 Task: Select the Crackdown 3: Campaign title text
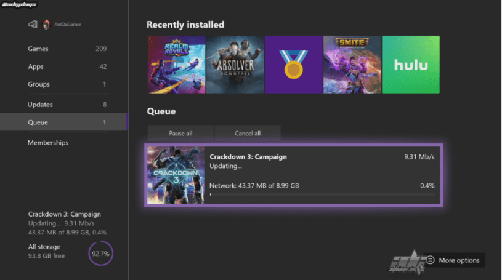point(248,157)
